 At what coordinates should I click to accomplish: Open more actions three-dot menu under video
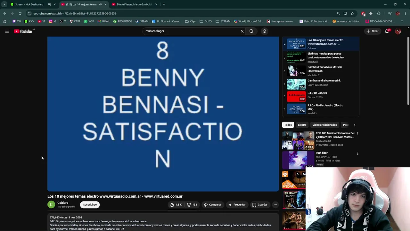pyautogui.click(x=275, y=205)
